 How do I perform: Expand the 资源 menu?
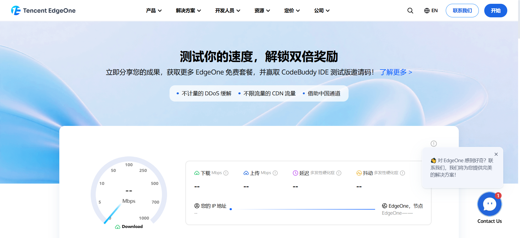click(262, 11)
